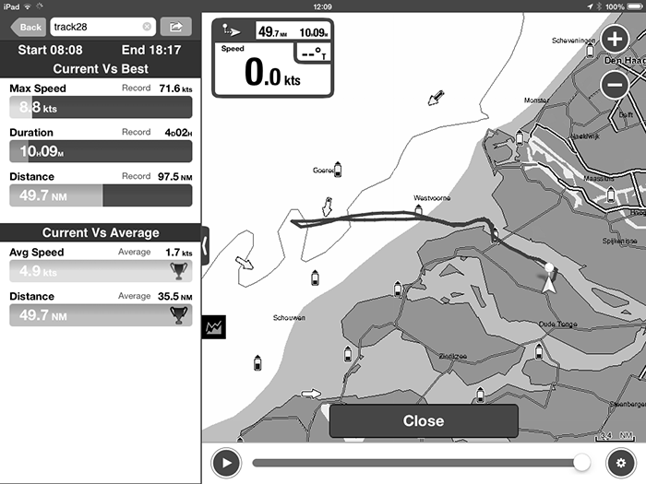Click the playback progress slider handle
The image size is (646, 484).
[581, 462]
